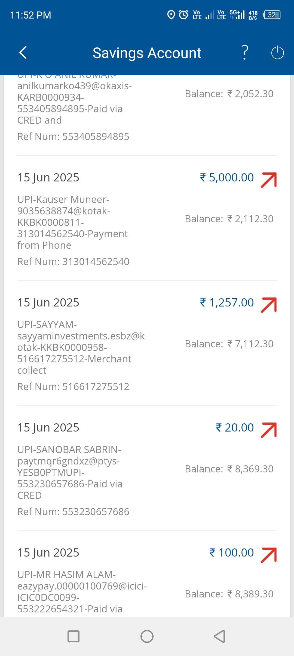Image resolution: width=294 pixels, height=656 pixels.
Task: Tap the back arrow in header
Action: pyautogui.click(x=23, y=53)
